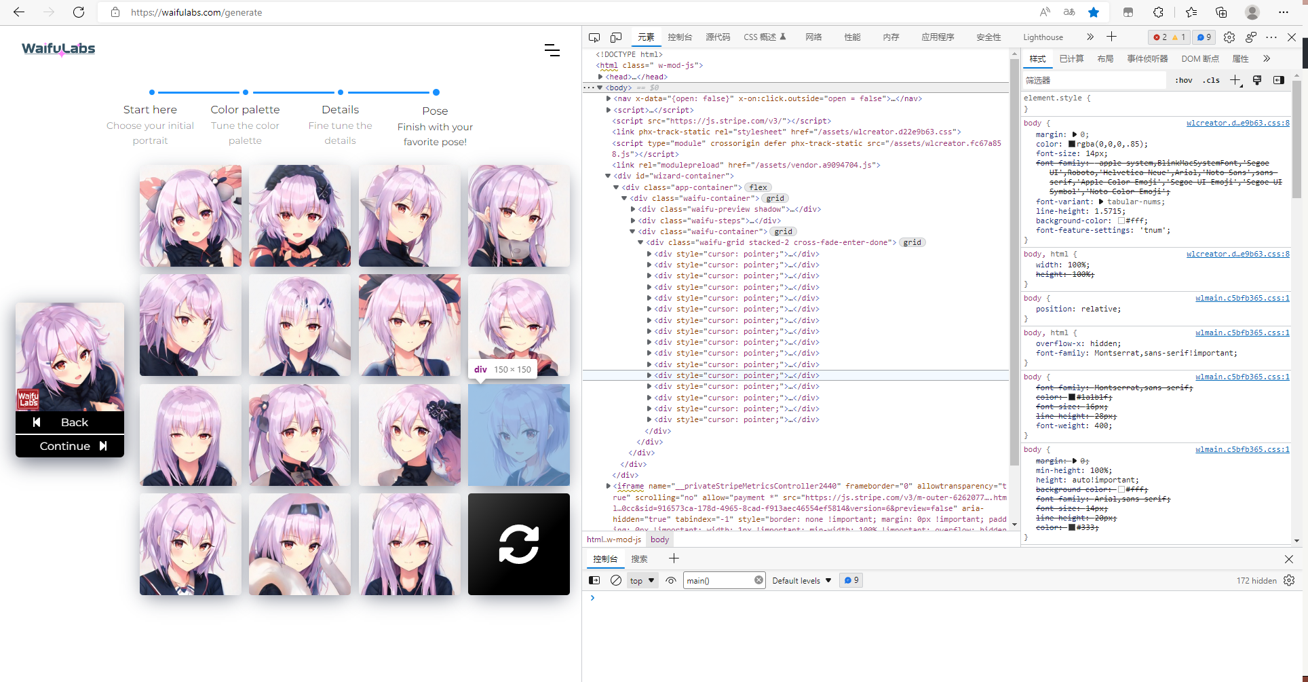Toggle the console sidebar icon

(594, 580)
